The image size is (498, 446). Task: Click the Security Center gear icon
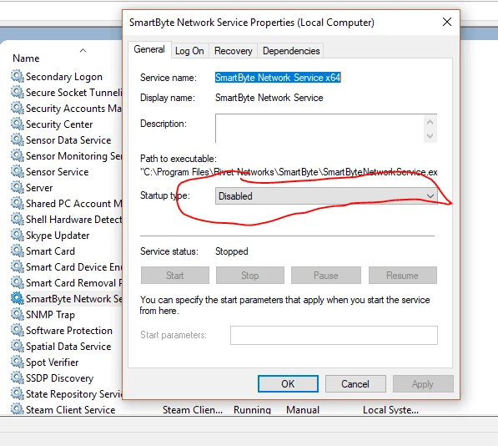click(x=18, y=124)
